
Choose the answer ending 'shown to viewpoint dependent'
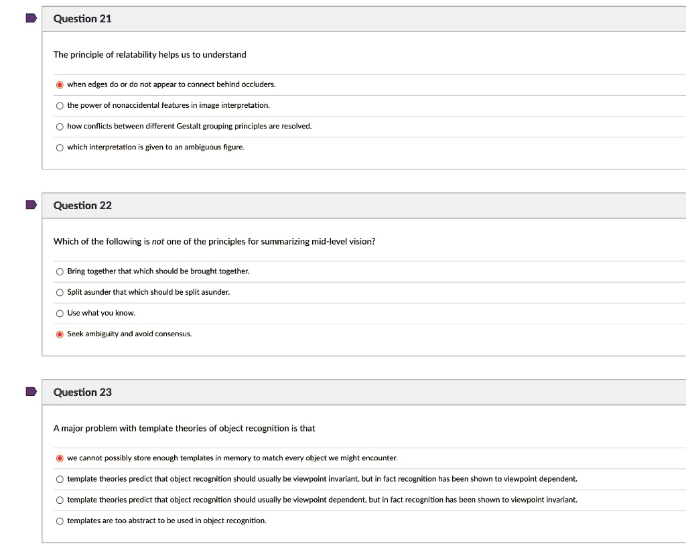60,479
